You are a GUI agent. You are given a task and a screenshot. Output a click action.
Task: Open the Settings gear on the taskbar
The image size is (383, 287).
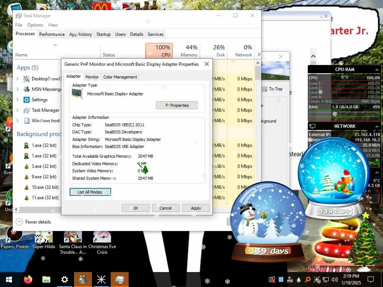coord(64,280)
